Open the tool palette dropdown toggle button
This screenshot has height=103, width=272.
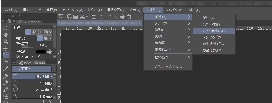coord(9,22)
